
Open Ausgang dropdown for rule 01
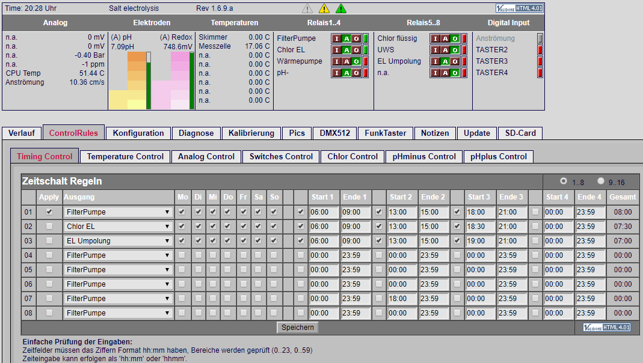[x=118, y=212]
